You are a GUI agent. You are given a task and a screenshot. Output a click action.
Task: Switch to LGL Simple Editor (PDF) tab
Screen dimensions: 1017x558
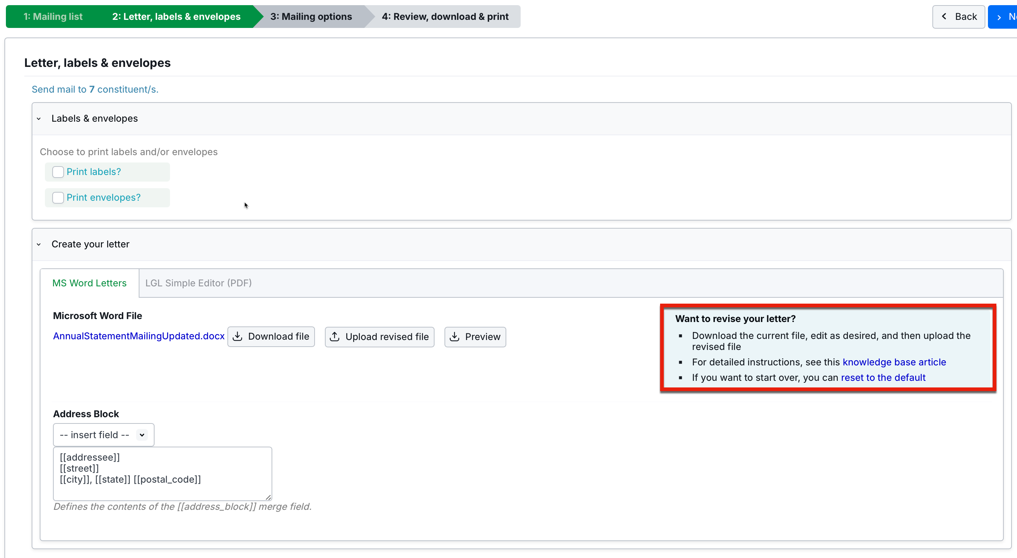click(198, 283)
